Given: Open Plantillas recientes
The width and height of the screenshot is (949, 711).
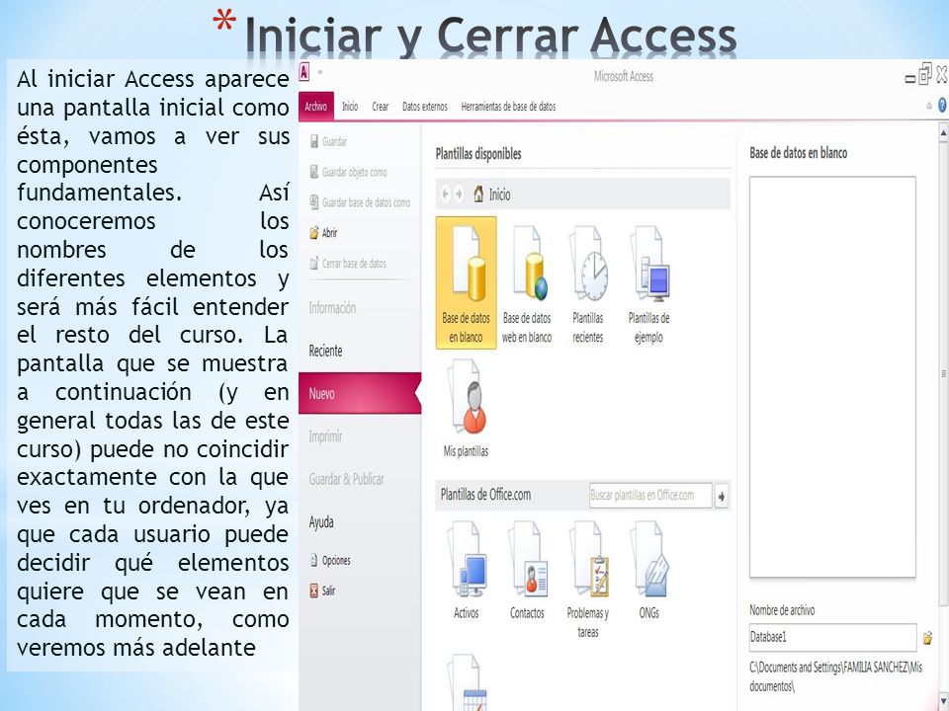Looking at the screenshot, I should pyautogui.click(x=587, y=283).
